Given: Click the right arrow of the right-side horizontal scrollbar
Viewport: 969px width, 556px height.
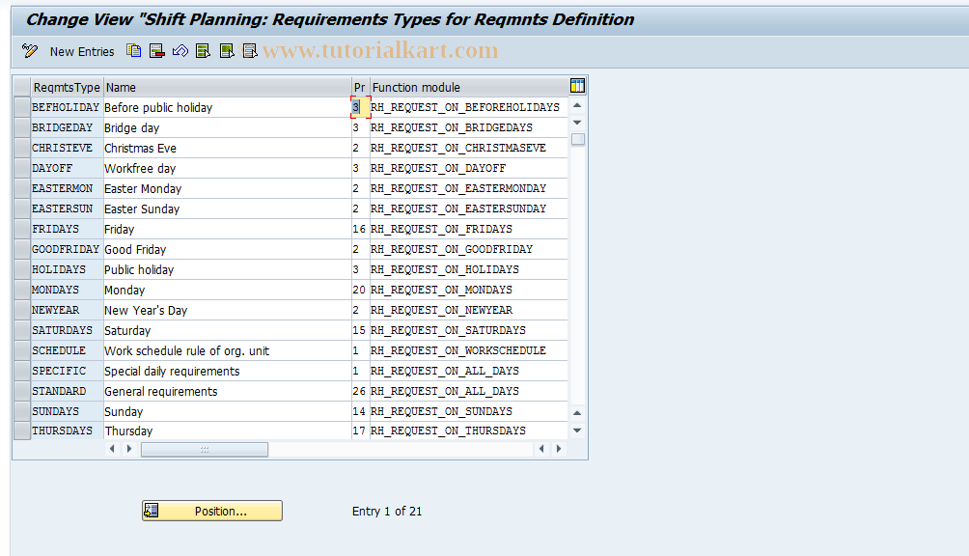Looking at the screenshot, I should pyautogui.click(x=559, y=449).
